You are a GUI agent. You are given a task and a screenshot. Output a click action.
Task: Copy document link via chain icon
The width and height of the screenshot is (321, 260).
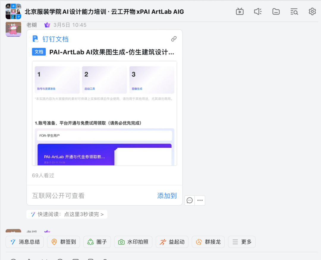(x=174, y=39)
